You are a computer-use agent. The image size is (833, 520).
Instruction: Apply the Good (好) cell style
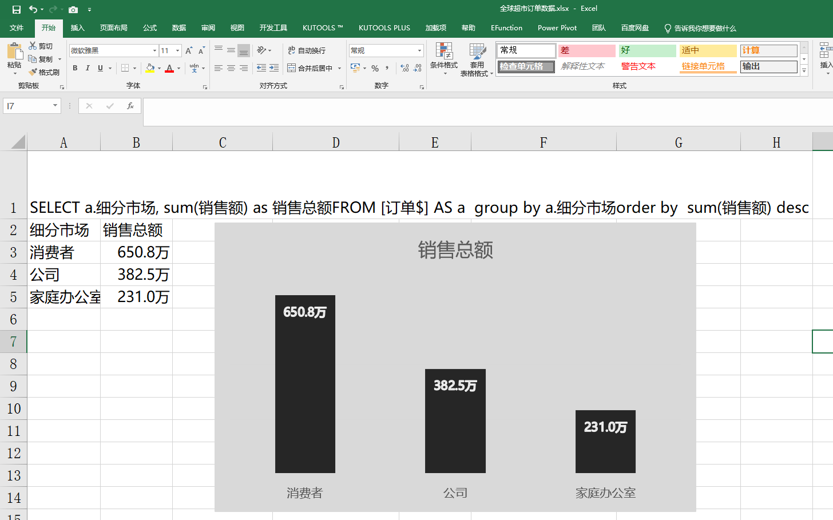point(648,50)
